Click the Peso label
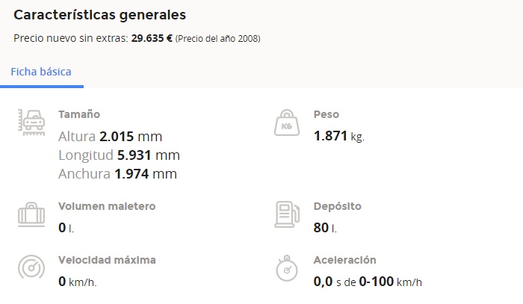The width and height of the screenshot is (523, 304). tap(327, 114)
